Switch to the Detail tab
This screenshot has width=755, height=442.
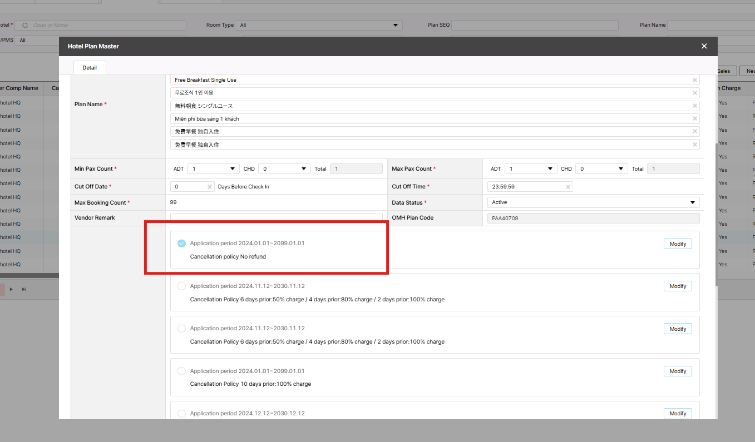tap(90, 68)
